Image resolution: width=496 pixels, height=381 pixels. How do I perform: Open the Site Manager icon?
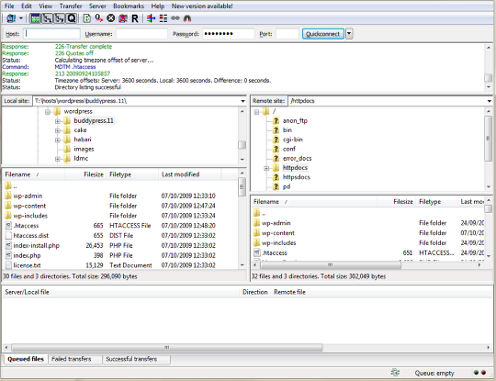click(11, 18)
